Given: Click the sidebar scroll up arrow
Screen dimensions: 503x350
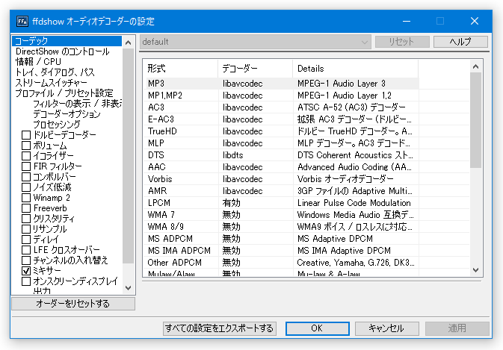Looking at the screenshot, I should (129, 43).
